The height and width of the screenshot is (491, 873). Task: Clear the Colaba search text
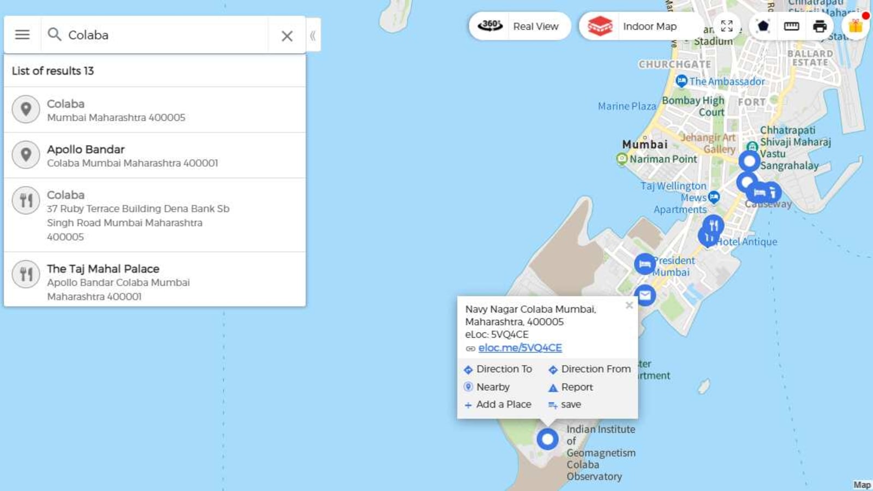pyautogui.click(x=287, y=36)
